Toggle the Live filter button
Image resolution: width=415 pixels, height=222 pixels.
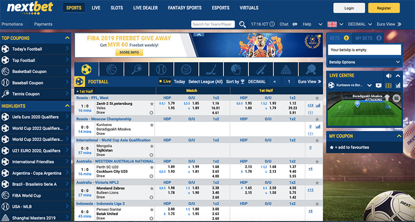click(x=165, y=81)
